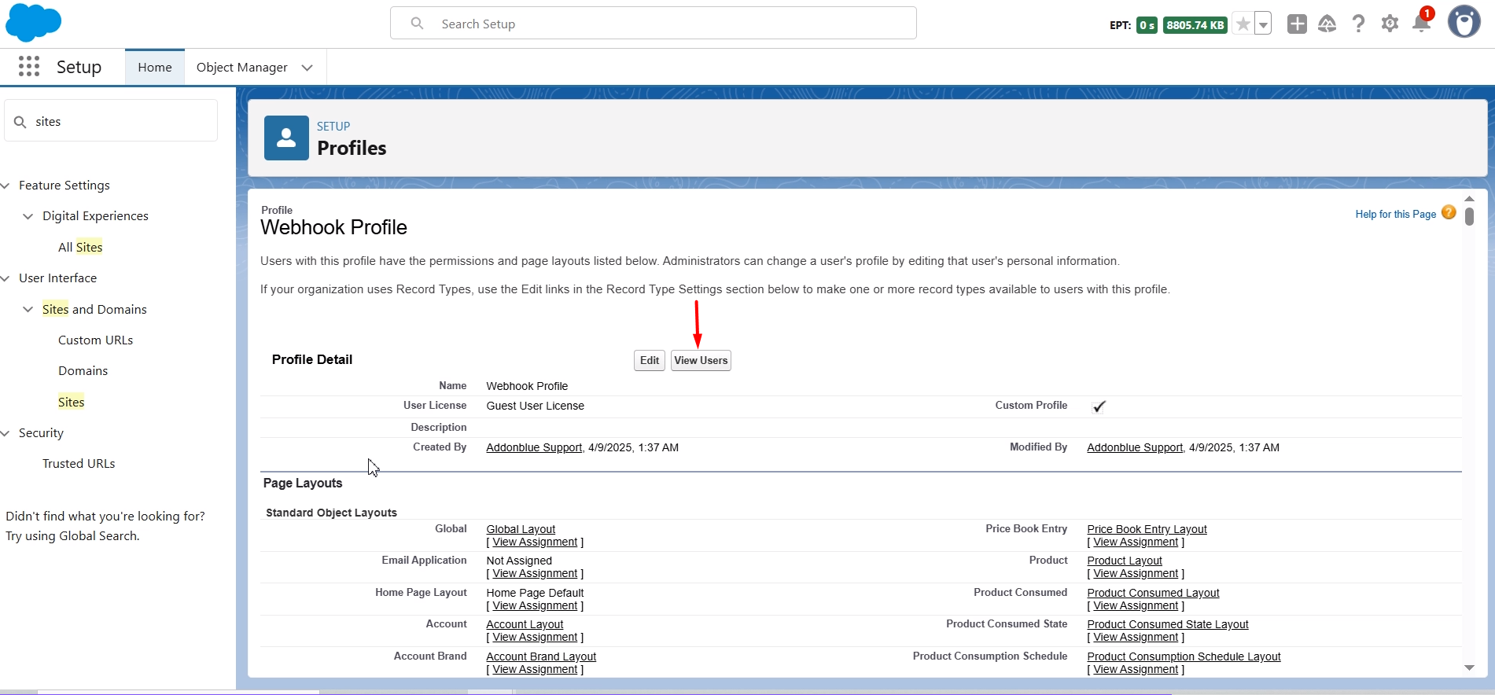This screenshot has width=1495, height=695.
Task: Collapse the Digital Experiences node
Action: (28, 216)
